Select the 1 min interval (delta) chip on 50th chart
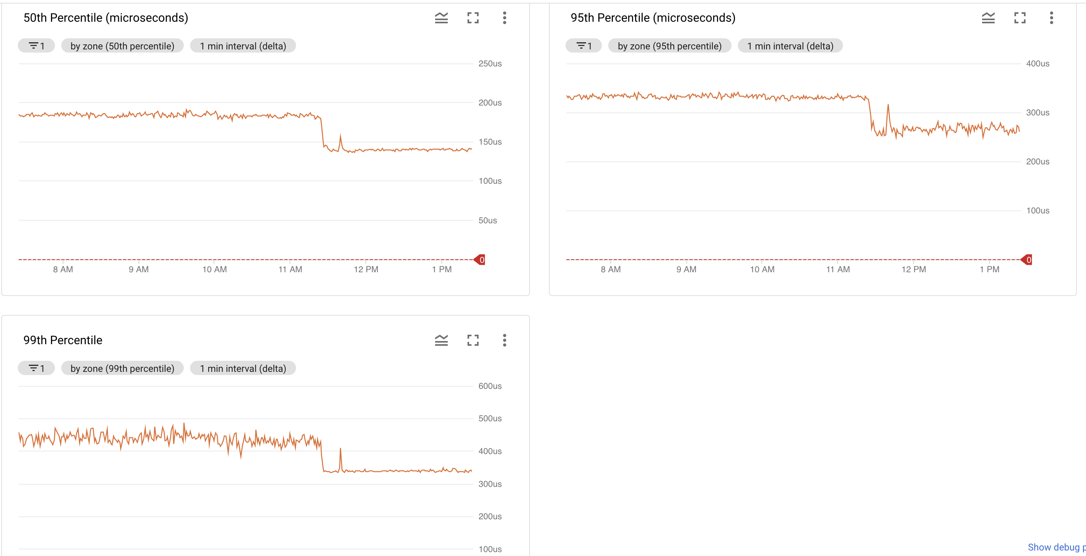The image size is (1086, 556). (x=243, y=45)
